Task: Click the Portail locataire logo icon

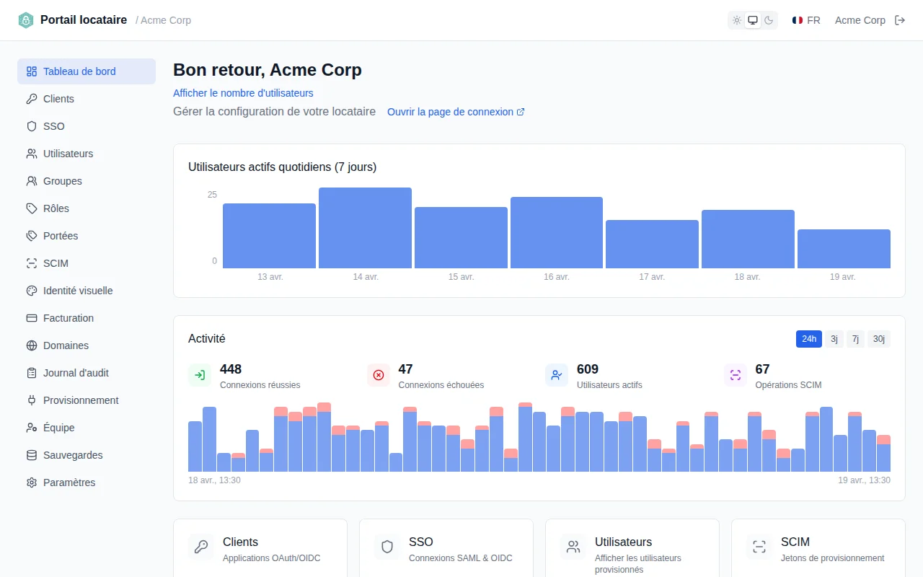Action: coord(26,20)
